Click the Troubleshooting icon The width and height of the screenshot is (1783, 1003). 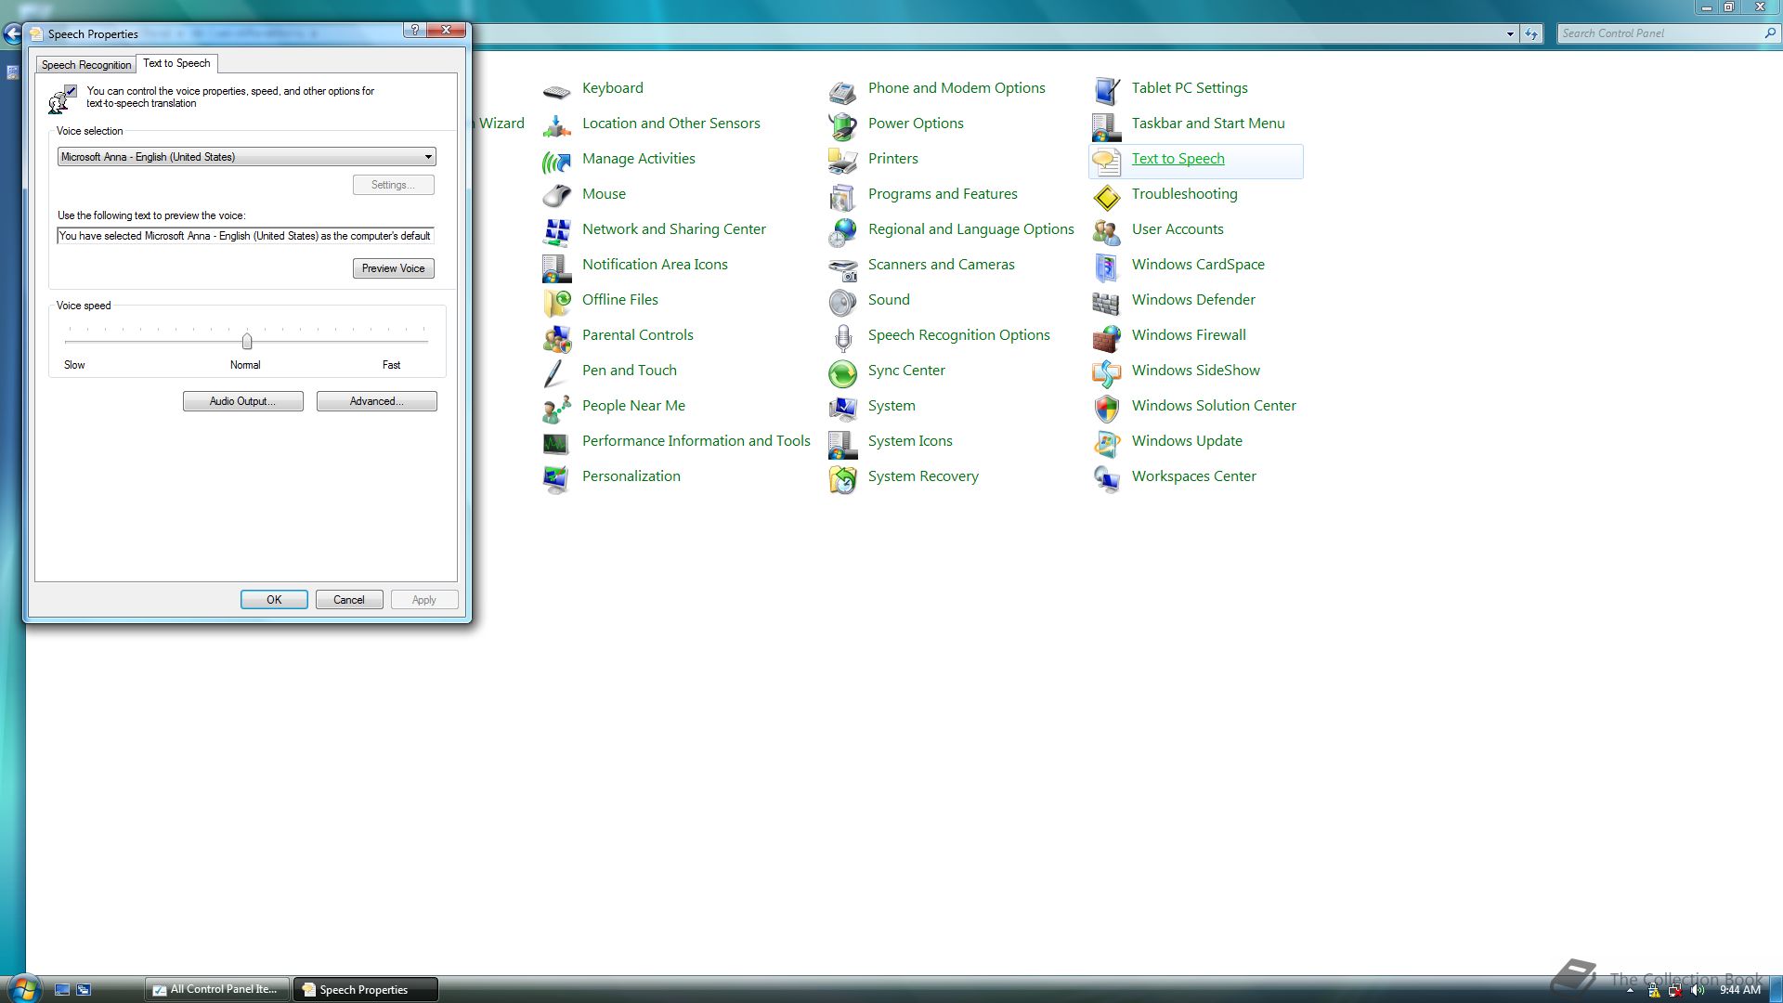pyautogui.click(x=1106, y=196)
